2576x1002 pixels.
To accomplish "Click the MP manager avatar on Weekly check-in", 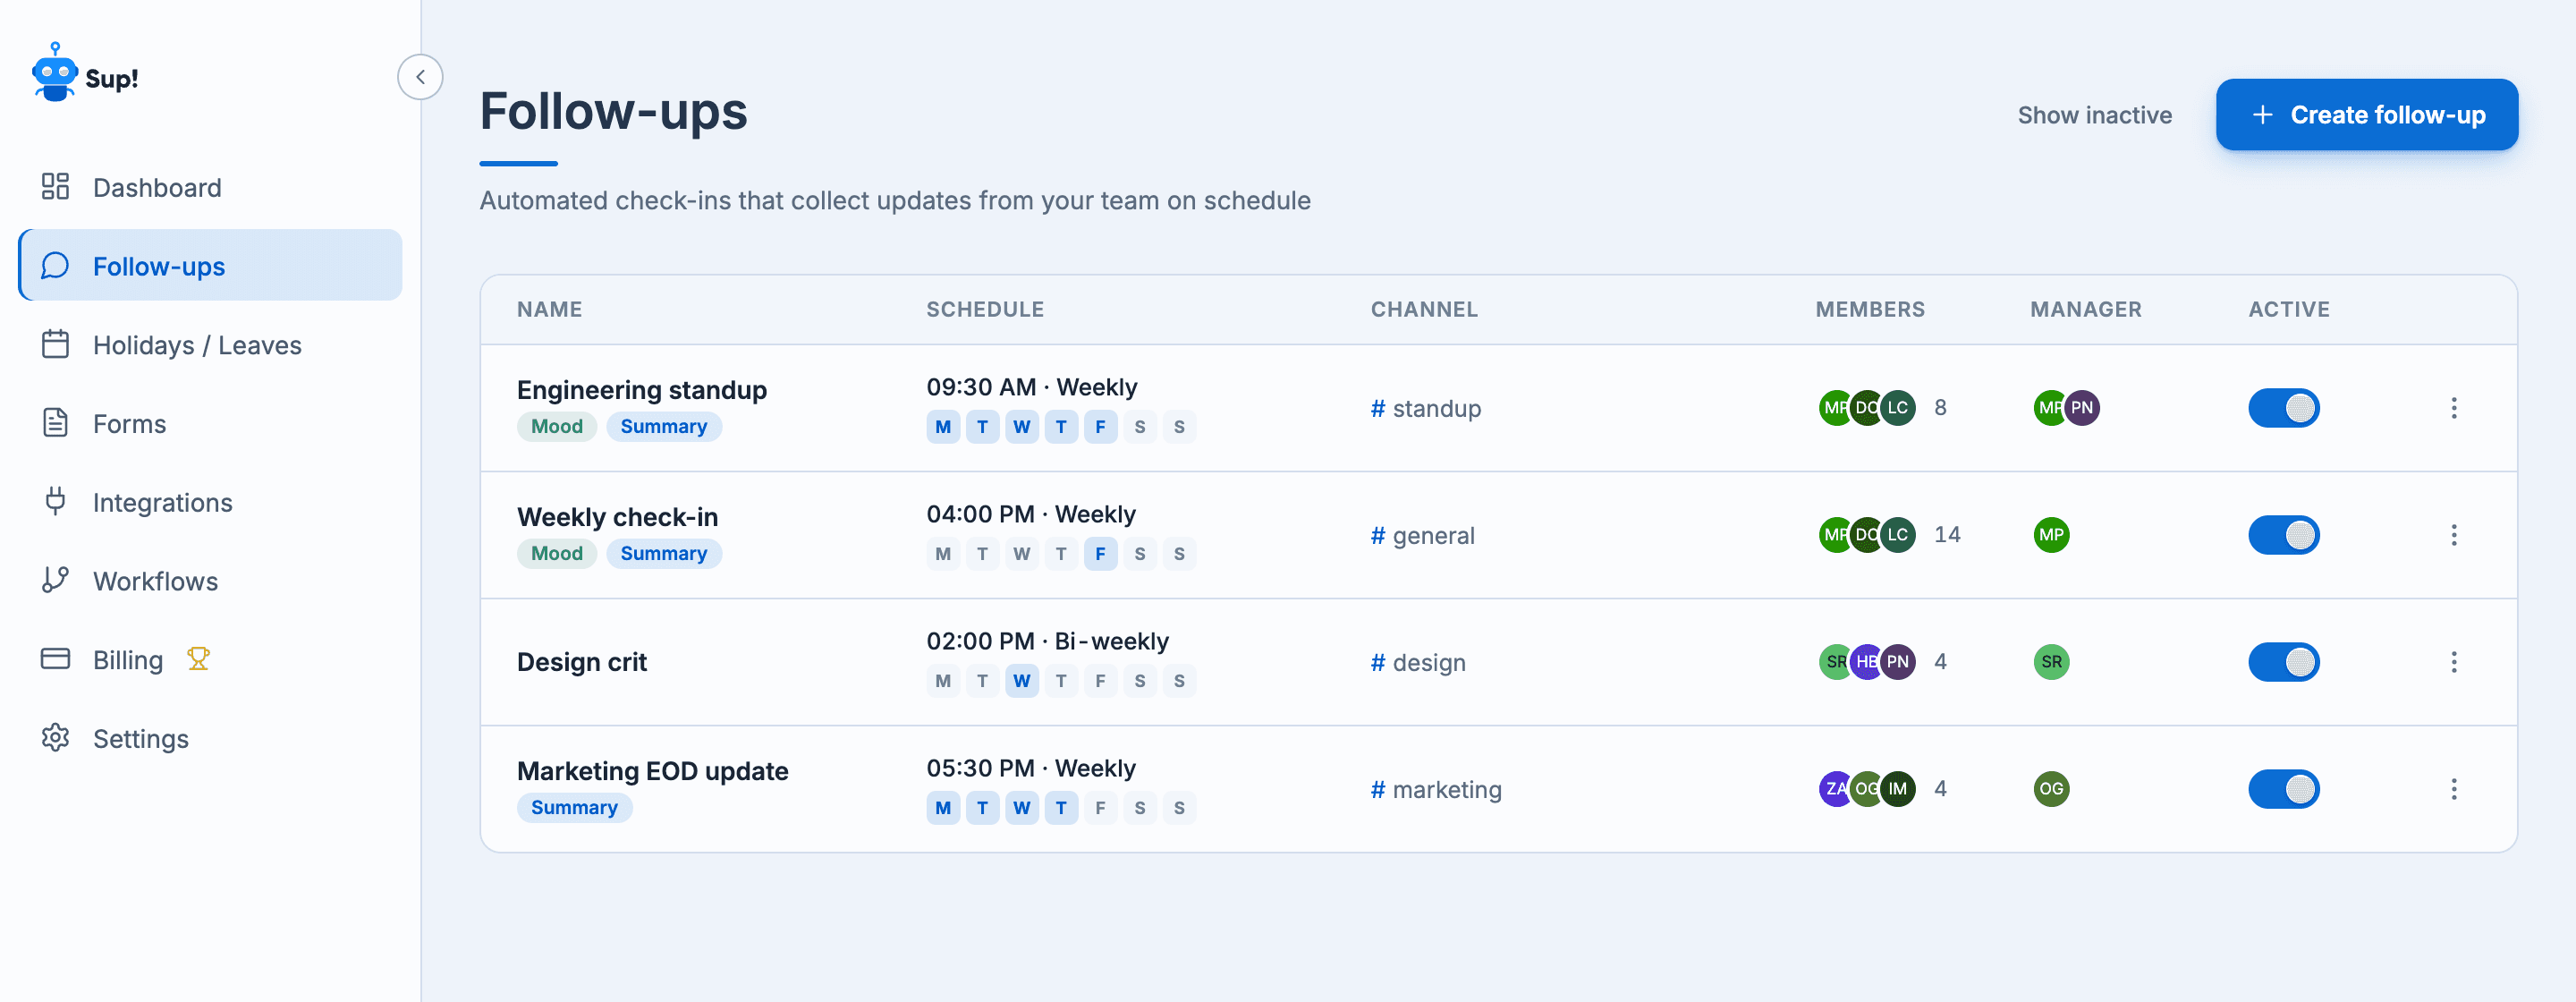I will point(2051,534).
